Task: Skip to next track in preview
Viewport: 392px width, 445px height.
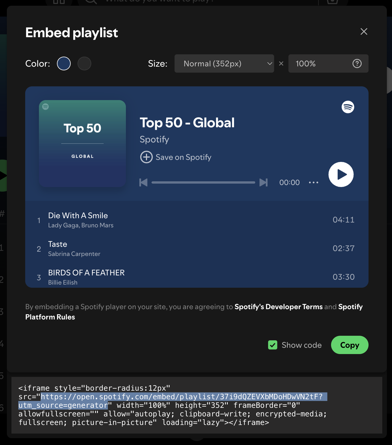Action: coord(263,182)
